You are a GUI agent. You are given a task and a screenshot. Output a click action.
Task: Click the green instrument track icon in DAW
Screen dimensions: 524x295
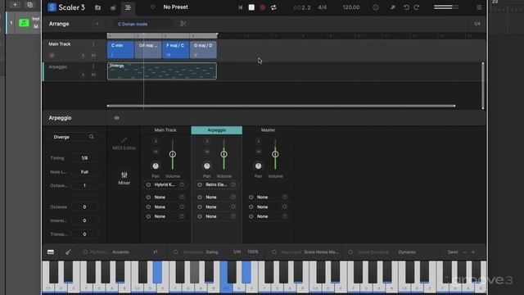24,23
